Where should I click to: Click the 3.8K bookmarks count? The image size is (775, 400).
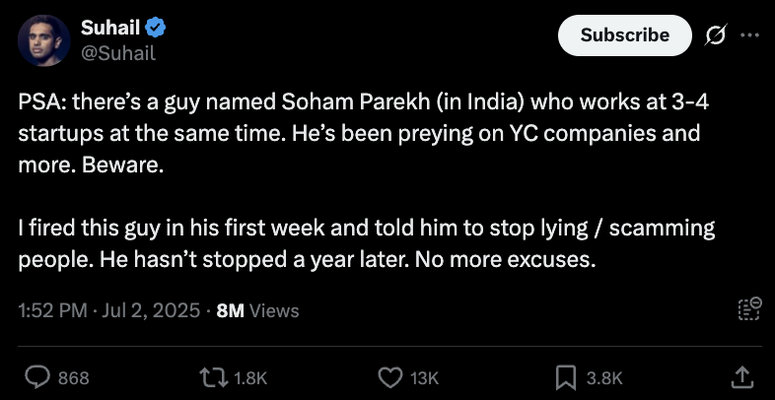coord(604,376)
